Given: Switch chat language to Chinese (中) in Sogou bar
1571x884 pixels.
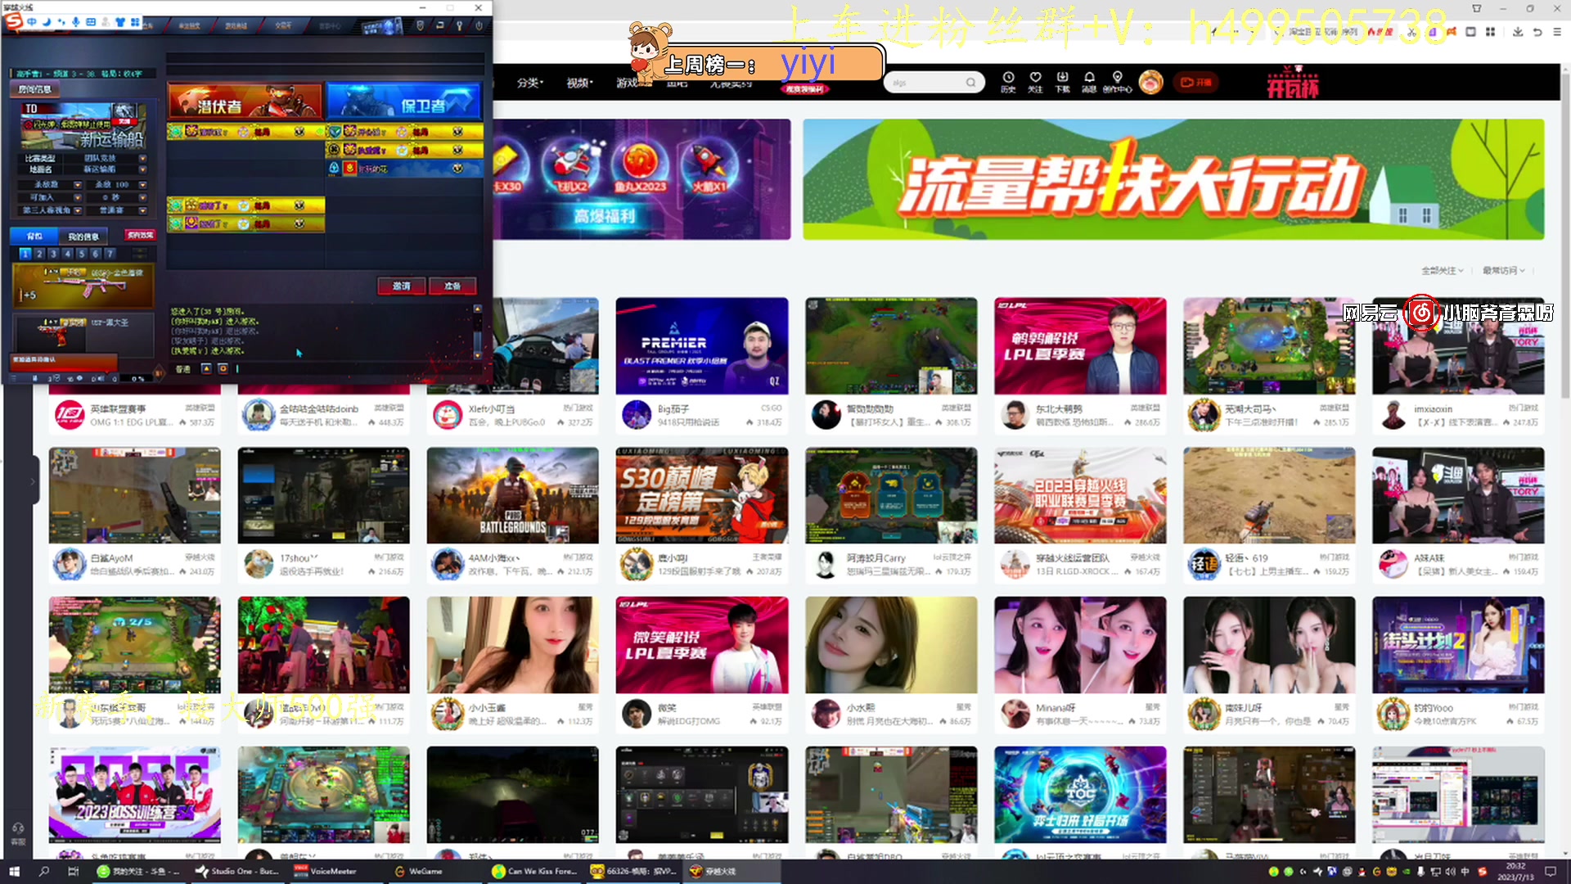Looking at the screenshot, I should tap(31, 22).
